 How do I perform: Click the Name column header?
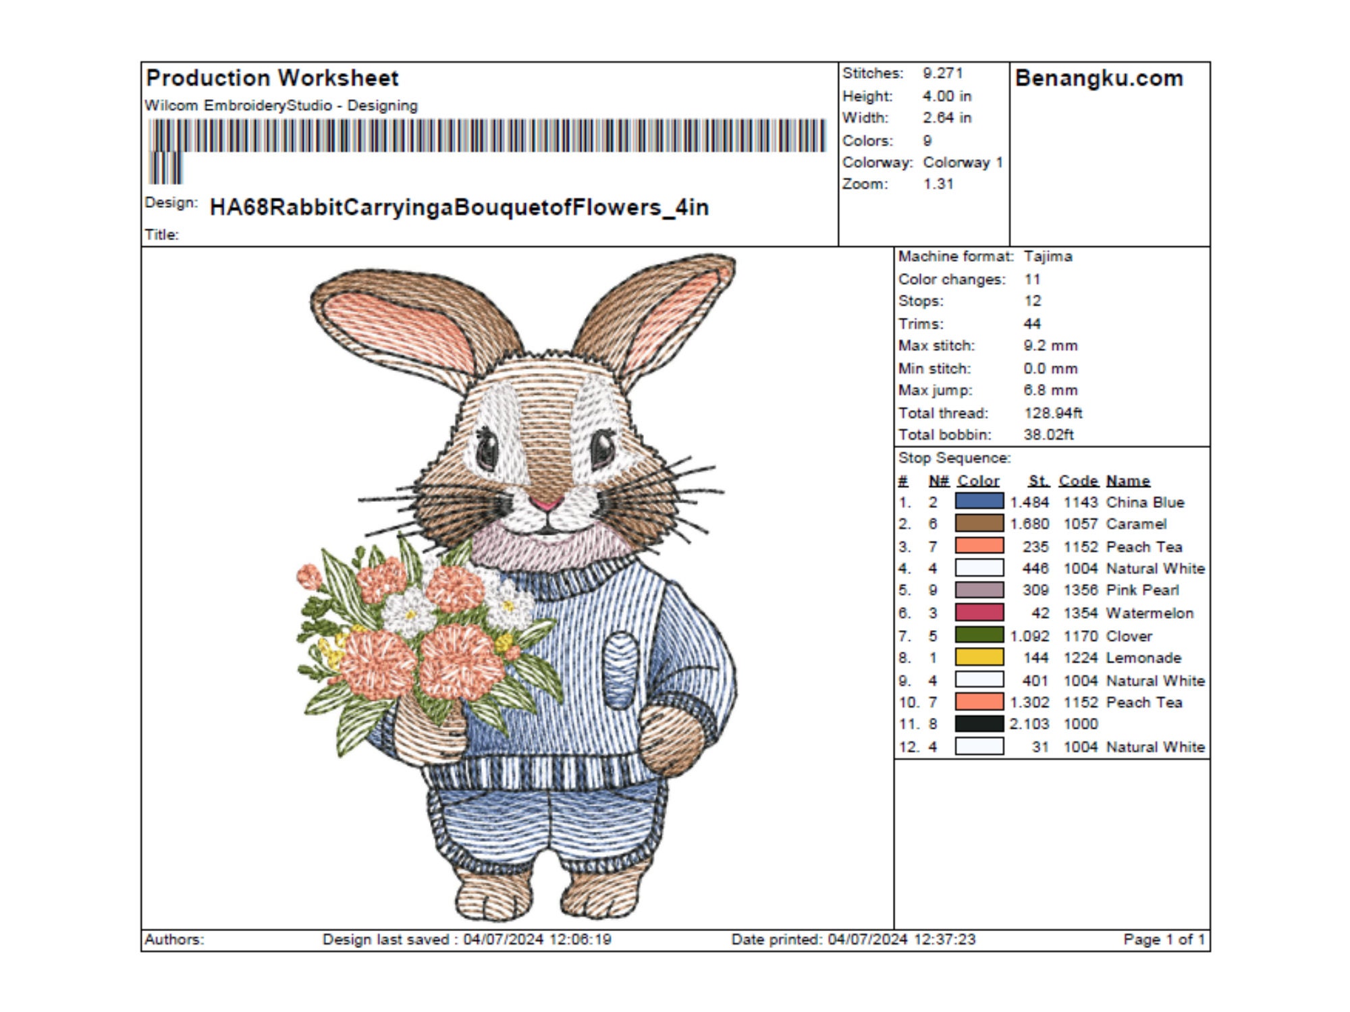[x=1128, y=480]
